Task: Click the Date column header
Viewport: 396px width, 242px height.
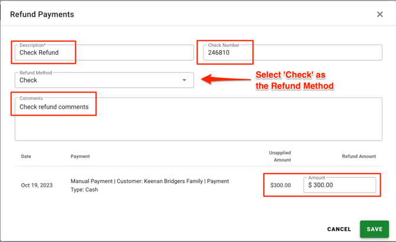Action: click(26, 156)
